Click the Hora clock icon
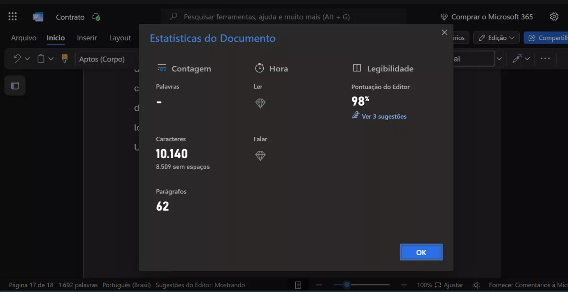The width and height of the screenshot is (568, 292). pos(260,68)
